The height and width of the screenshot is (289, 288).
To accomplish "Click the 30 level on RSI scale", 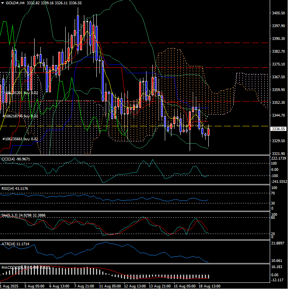I will [x=273, y=203].
